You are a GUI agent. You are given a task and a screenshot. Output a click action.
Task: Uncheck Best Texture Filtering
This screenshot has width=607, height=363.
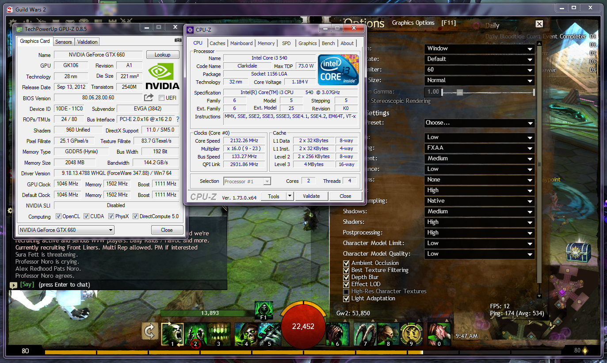(x=347, y=270)
